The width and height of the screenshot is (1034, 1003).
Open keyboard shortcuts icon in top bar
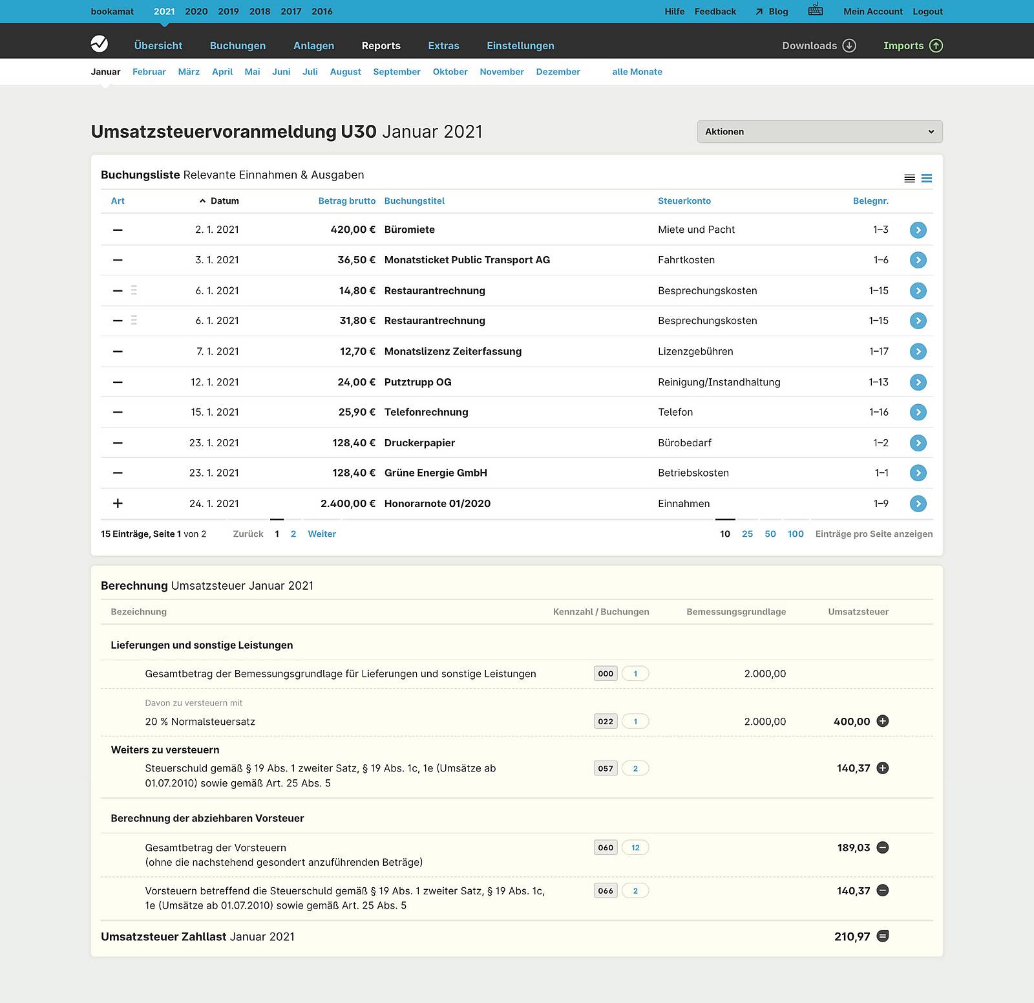coord(816,10)
